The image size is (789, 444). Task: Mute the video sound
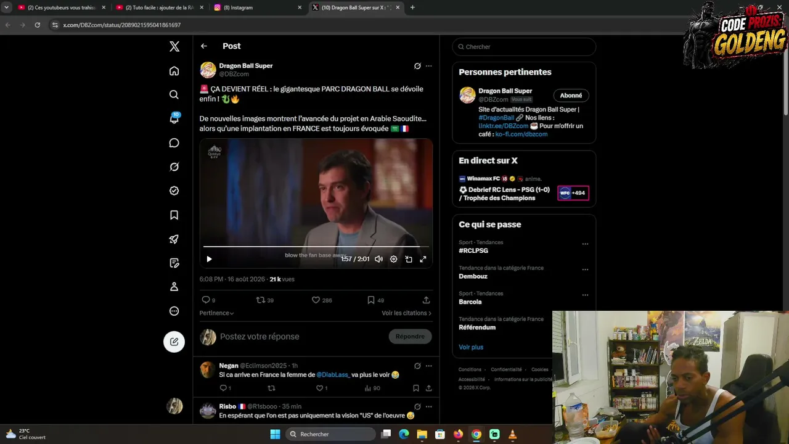point(378,259)
